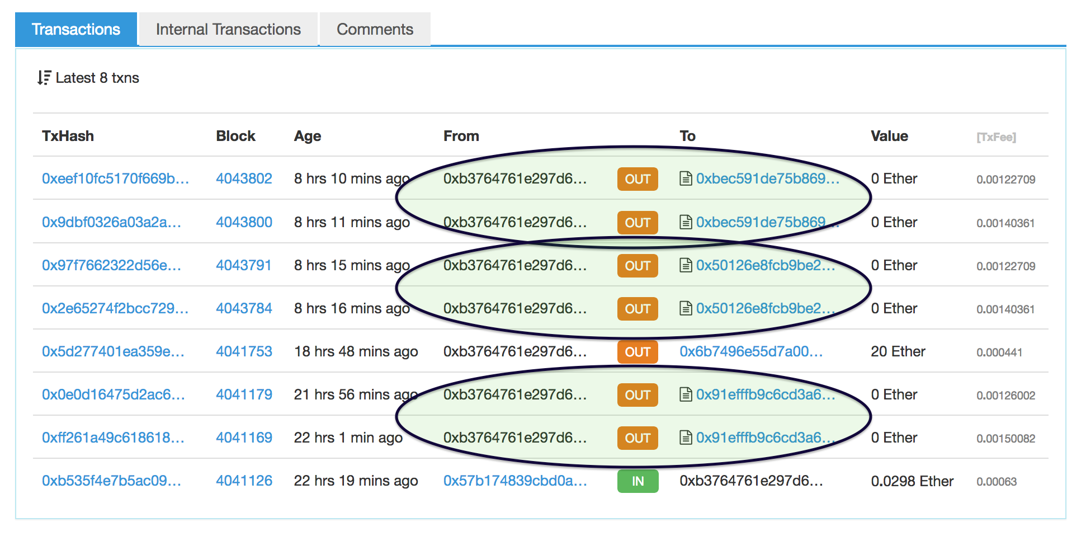Click contract icon in block 4043791 row

click(686, 265)
